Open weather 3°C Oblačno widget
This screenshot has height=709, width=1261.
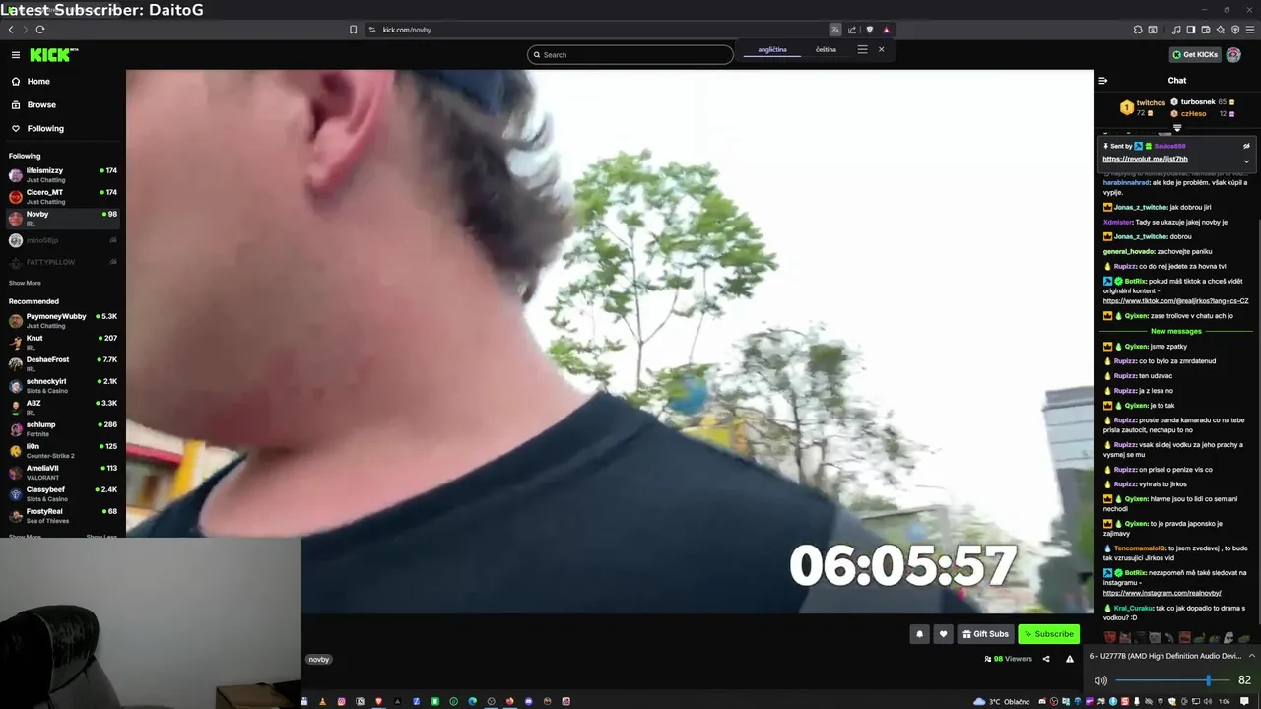pyautogui.click(x=1001, y=701)
